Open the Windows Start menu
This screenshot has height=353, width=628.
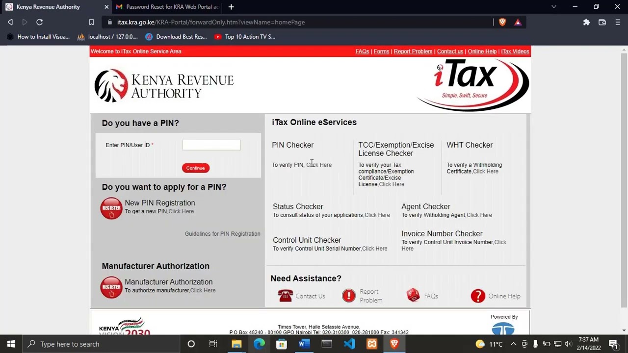point(11,344)
